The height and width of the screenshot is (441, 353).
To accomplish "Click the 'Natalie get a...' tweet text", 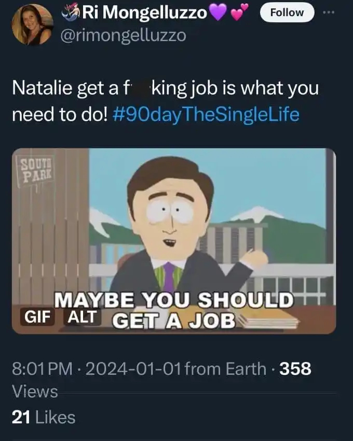I will [166, 101].
